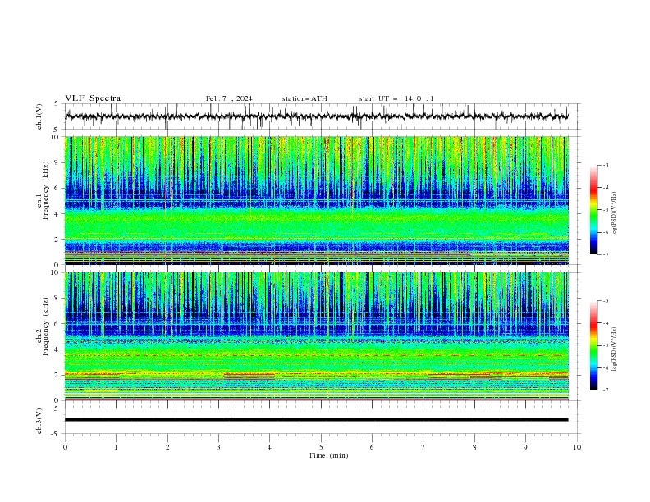This screenshot has height=502, width=650.
Task: Select the date text "Feb. 7 , 2024"
Action: point(229,98)
